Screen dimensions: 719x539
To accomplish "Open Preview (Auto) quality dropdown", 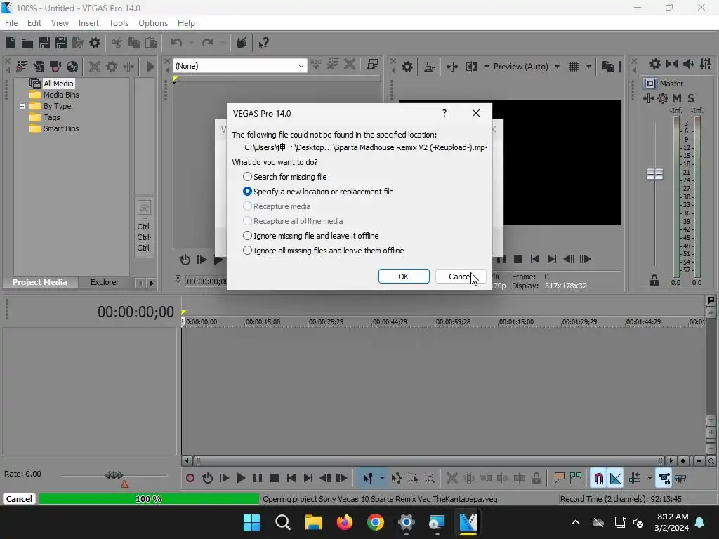I will [x=557, y=67].
